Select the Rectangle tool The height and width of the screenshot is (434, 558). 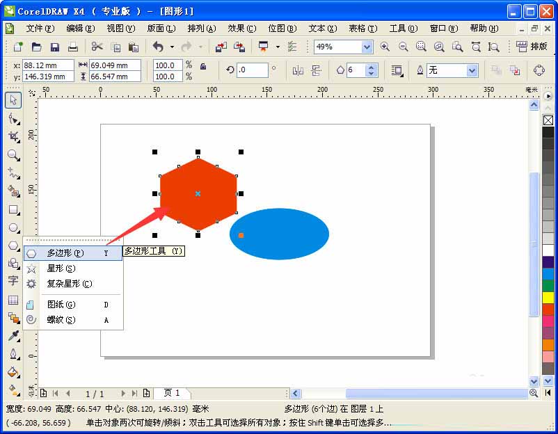click(x=13, y=209)
